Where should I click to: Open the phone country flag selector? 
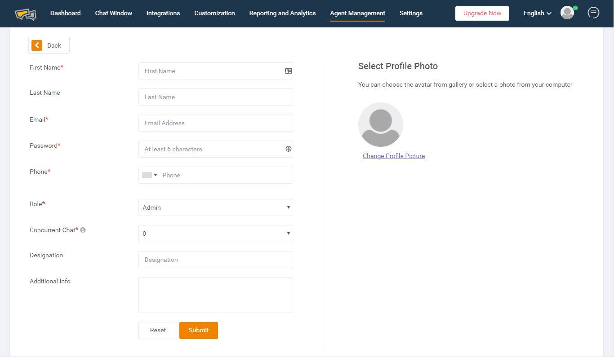tap(150, 175)
